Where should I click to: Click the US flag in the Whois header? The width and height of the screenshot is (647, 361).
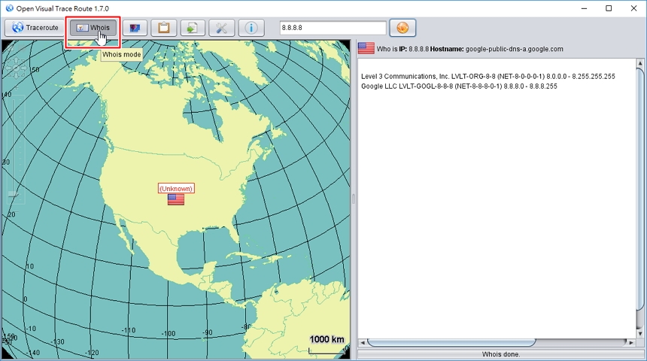click(366, 48)
